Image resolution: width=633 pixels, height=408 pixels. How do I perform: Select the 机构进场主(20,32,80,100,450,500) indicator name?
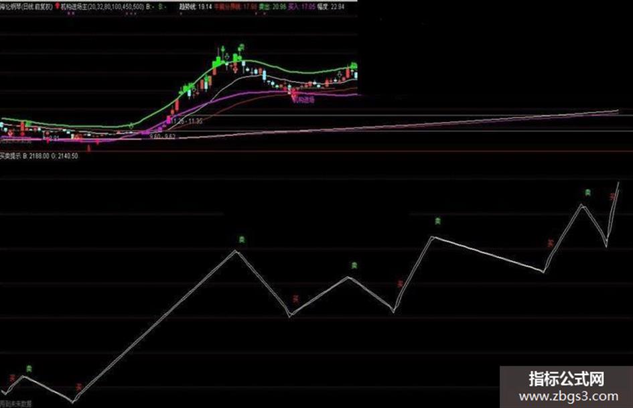[x=102, y=7]
